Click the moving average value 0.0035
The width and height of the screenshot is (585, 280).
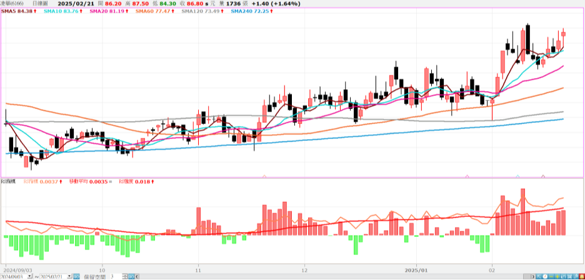(98, 181)
